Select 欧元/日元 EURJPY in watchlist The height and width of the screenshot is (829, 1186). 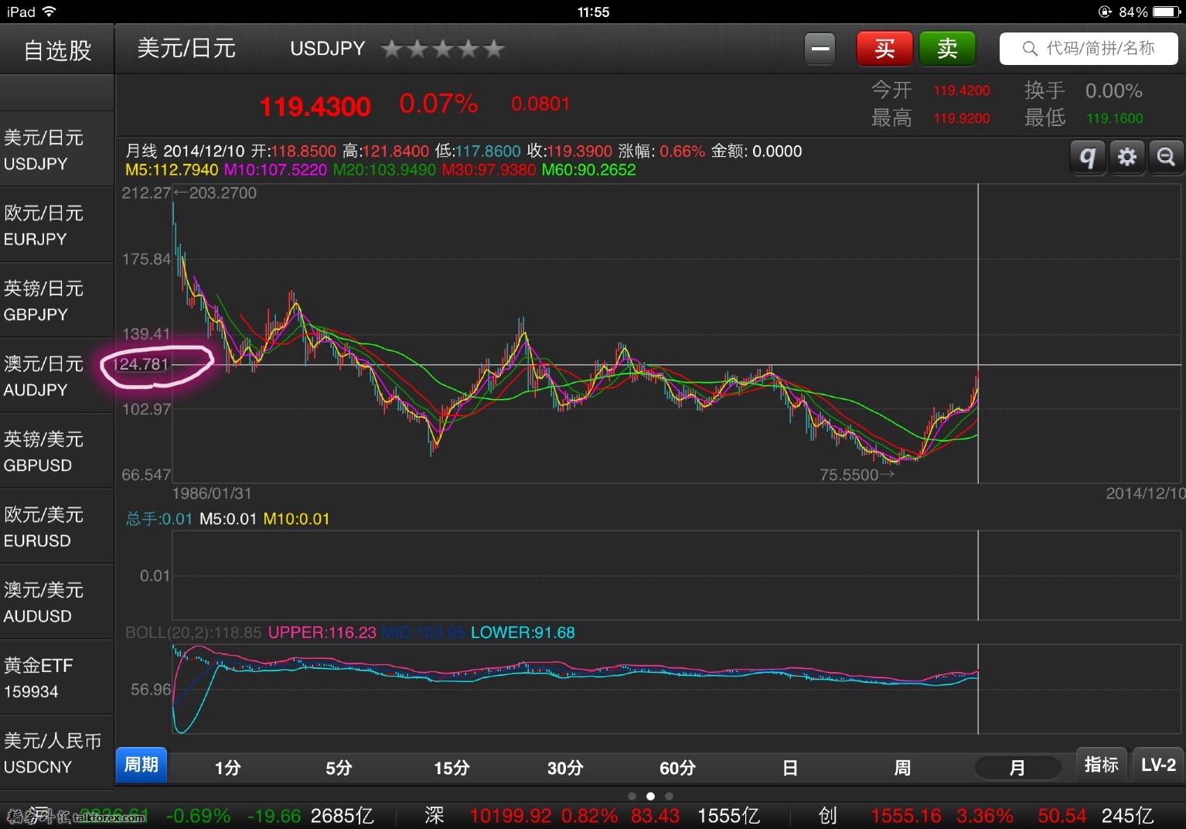[57, 225]
